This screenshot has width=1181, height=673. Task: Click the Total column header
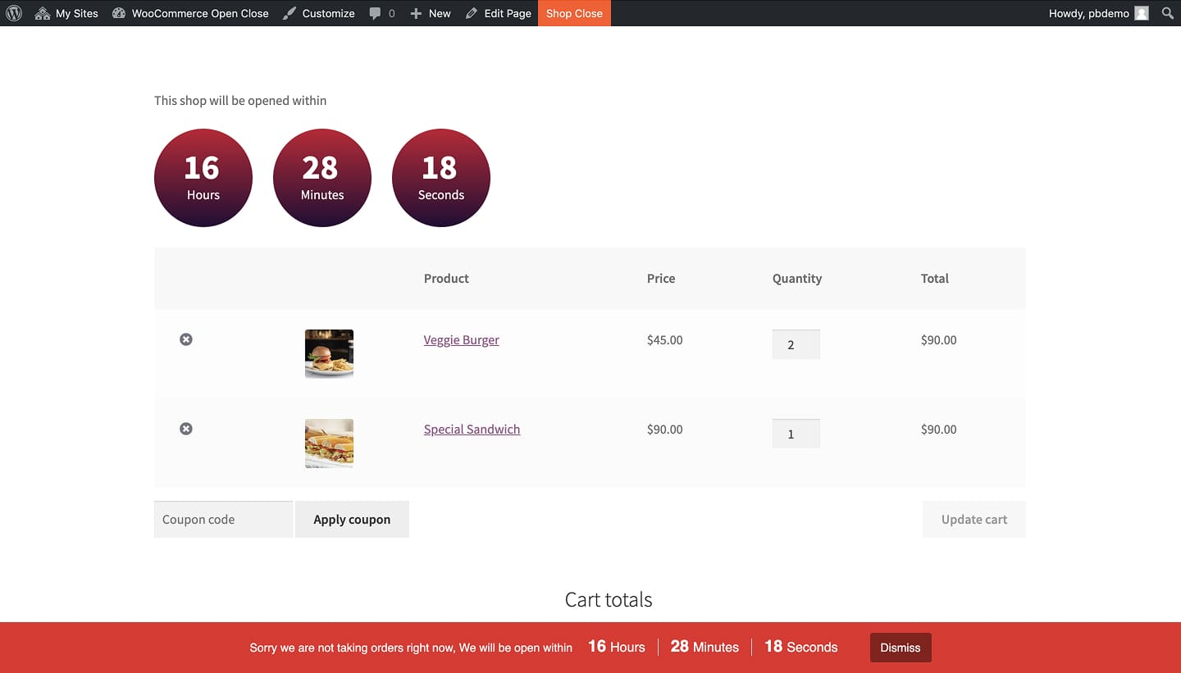coord(935,279)
